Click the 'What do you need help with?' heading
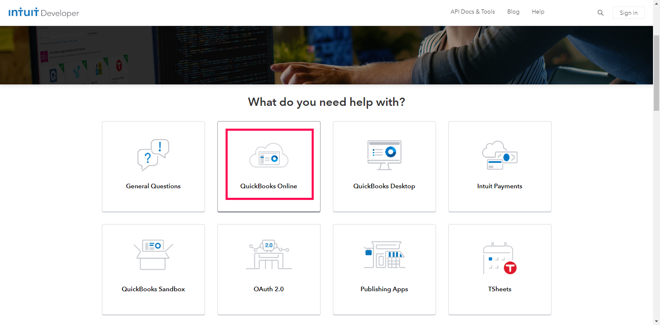 (x=327, y=102)
